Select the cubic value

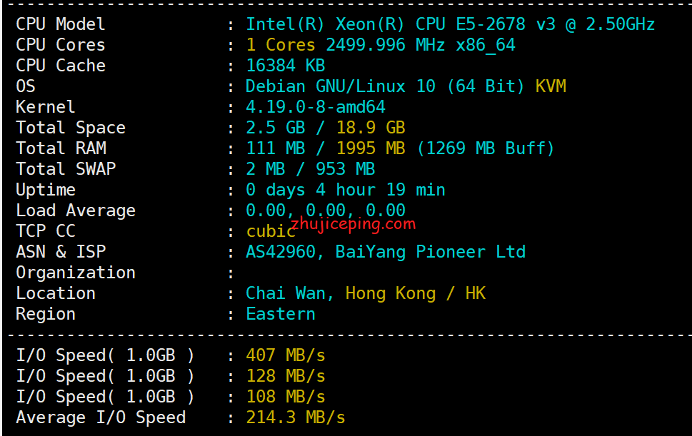point(271,231)
